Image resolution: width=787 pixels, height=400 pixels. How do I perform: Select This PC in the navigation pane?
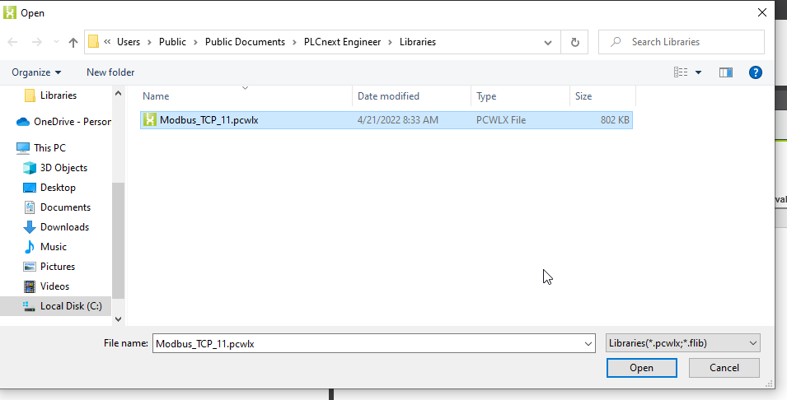(x=49, y=148)
